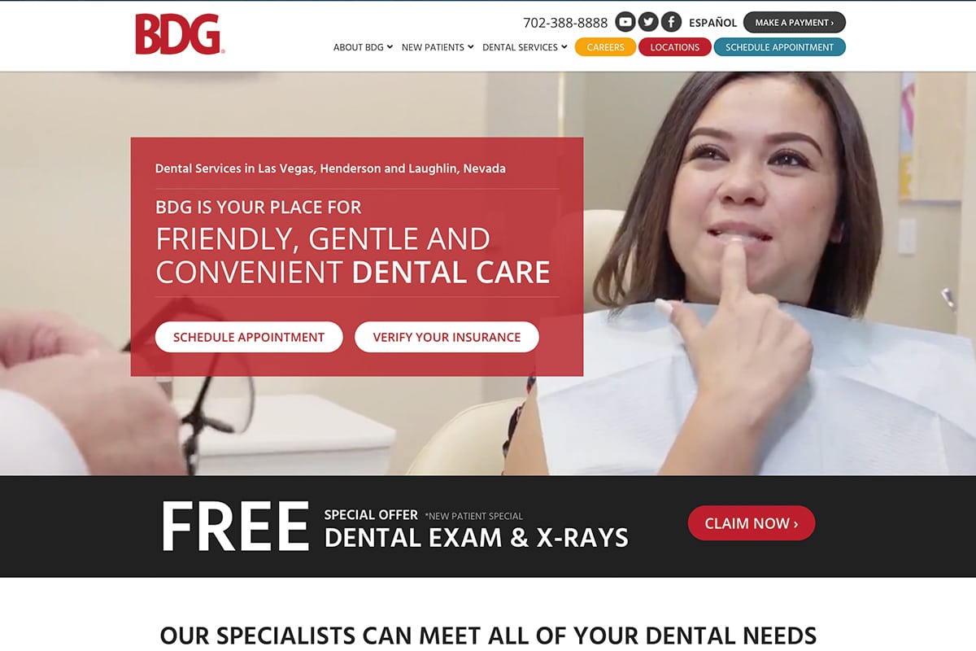Expand the New Patients dropdown menu
This screenshot has width=976, height=651.
tap(438, 47)
